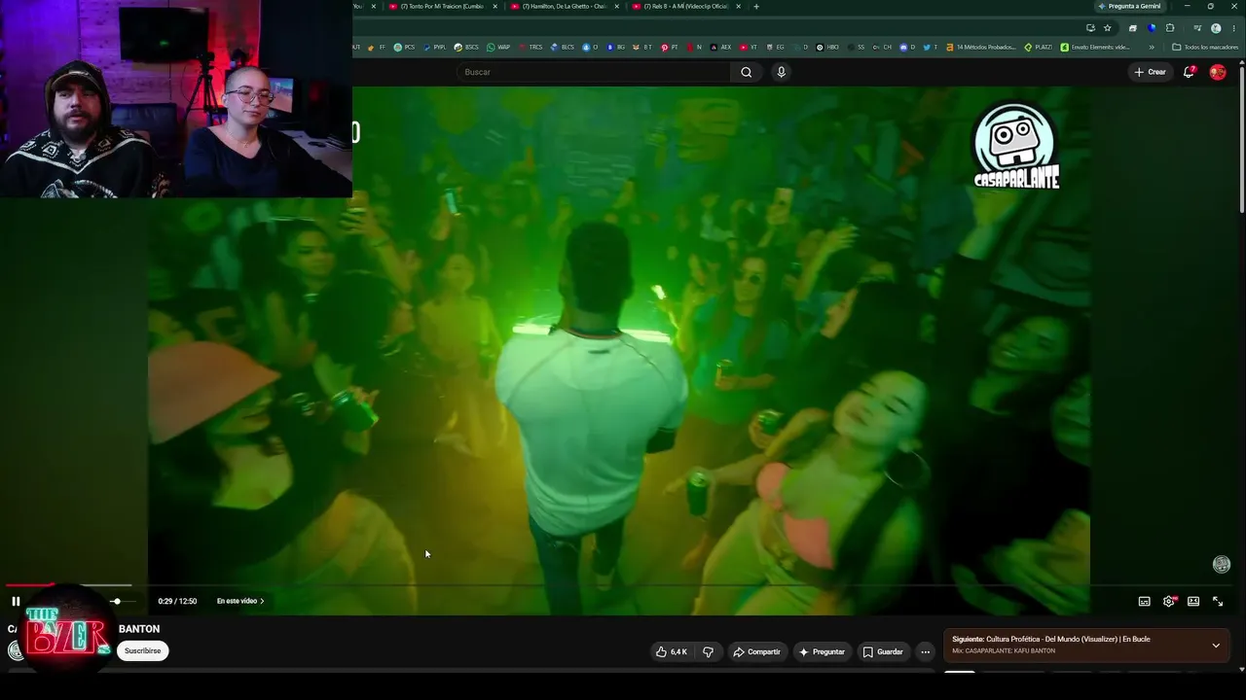Like the video with 6,4 K likes
This screenshot has height=700, width=1246.
pos(672,651)
